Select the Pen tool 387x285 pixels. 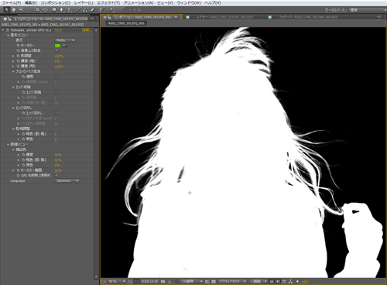point(61,10)
